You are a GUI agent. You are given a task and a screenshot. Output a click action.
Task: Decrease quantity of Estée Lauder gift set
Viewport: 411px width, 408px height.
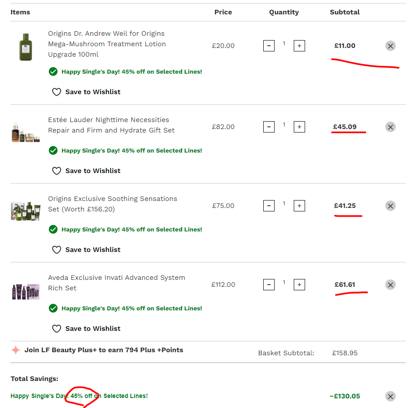[269, 127]
